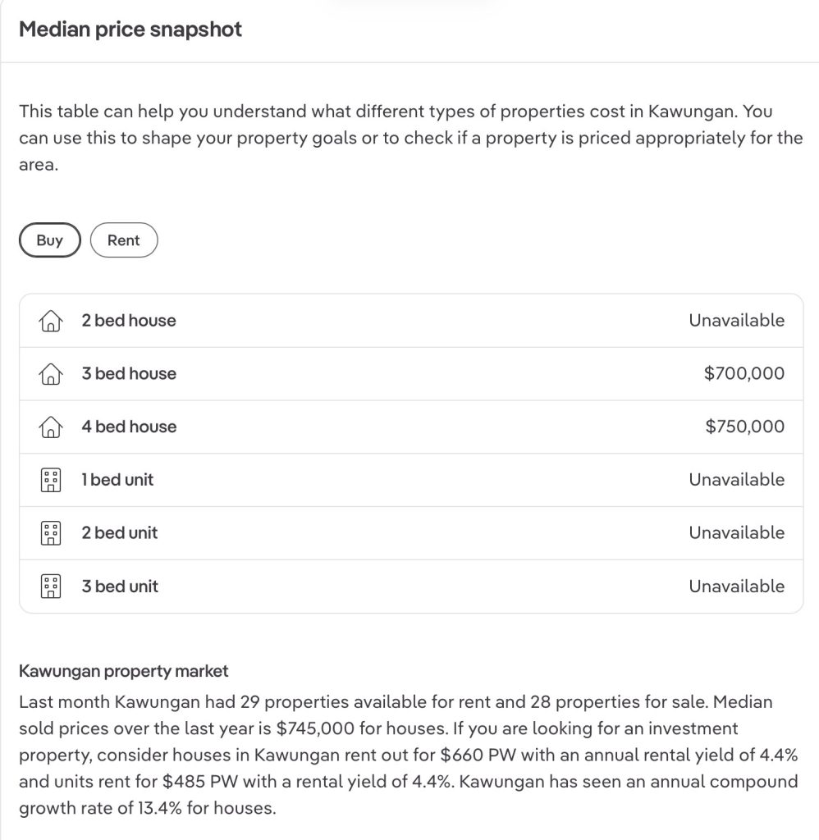
Task: Click the 3 bed house icon
Action: click(50, 375)
